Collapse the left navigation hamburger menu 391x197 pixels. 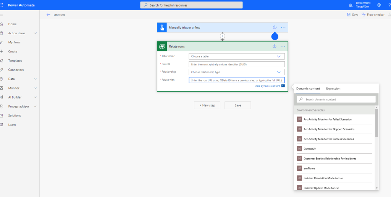(2, 15)
